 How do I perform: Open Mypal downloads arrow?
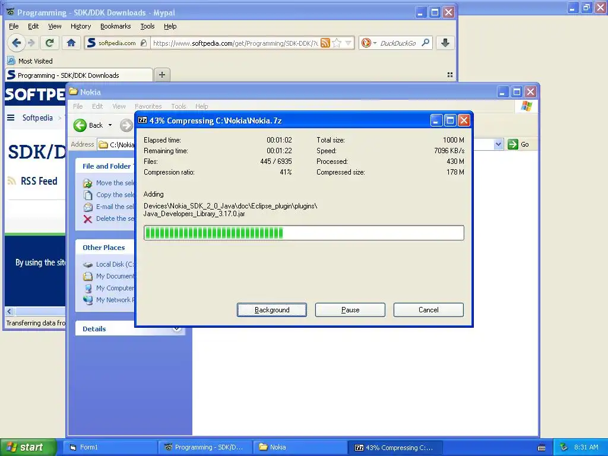tap(445, 43)
